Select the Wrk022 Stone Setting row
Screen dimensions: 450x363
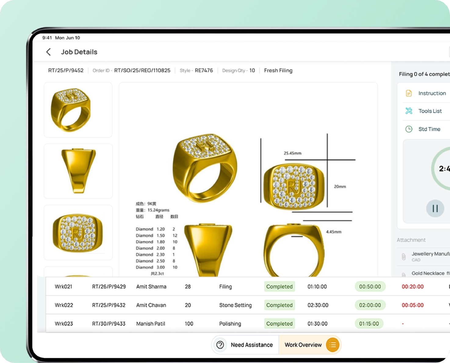click(x=248, y=305)
